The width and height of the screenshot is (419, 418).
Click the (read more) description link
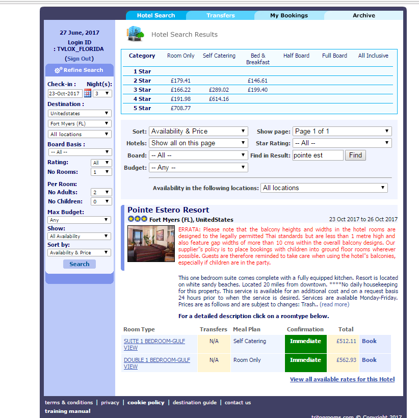click(334, 304)
